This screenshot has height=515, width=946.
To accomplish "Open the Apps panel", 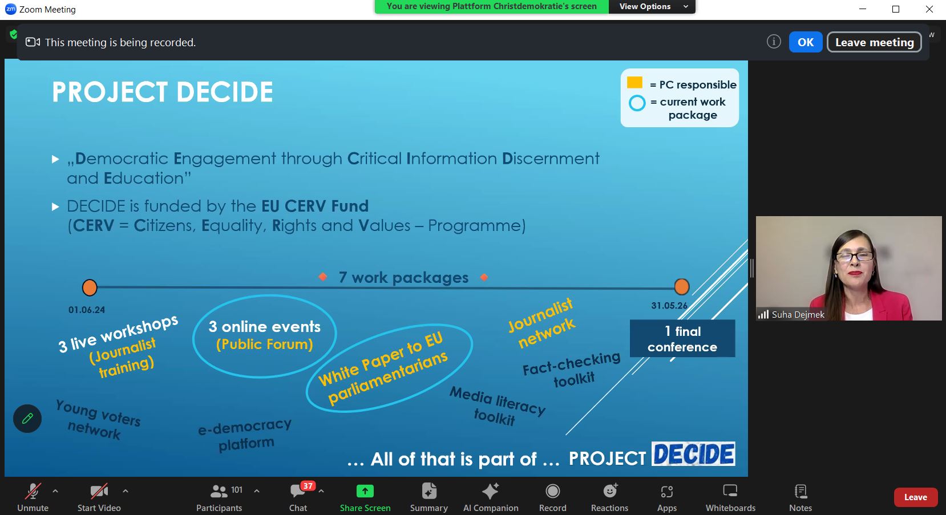I will pyautogui.click(x=666, y=497).
